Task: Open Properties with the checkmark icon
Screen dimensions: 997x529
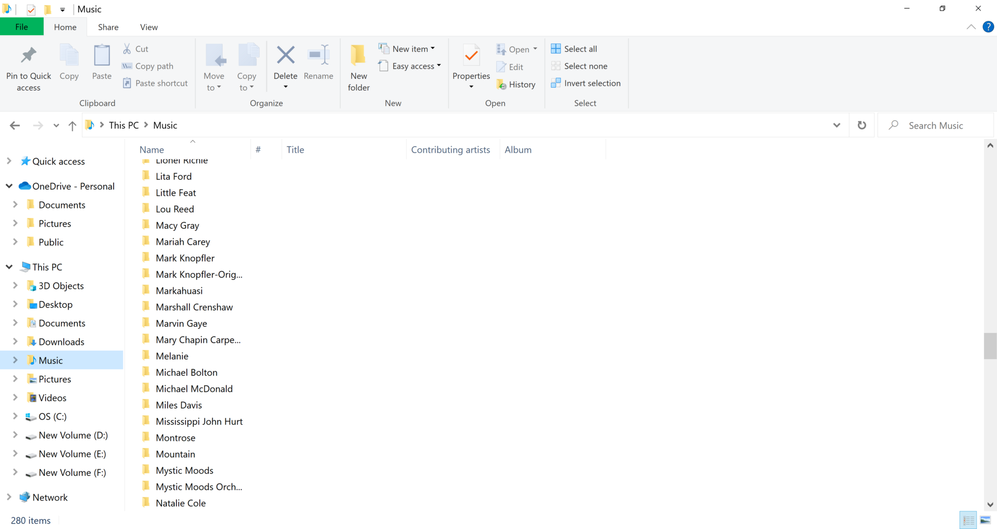Action: coord(471,55)
